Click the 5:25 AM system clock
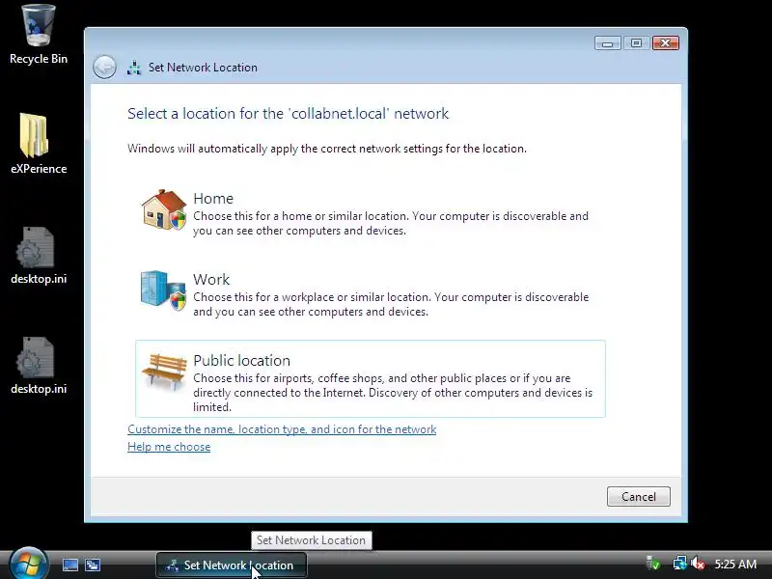772x579 pixels. [x=735, y=564]
